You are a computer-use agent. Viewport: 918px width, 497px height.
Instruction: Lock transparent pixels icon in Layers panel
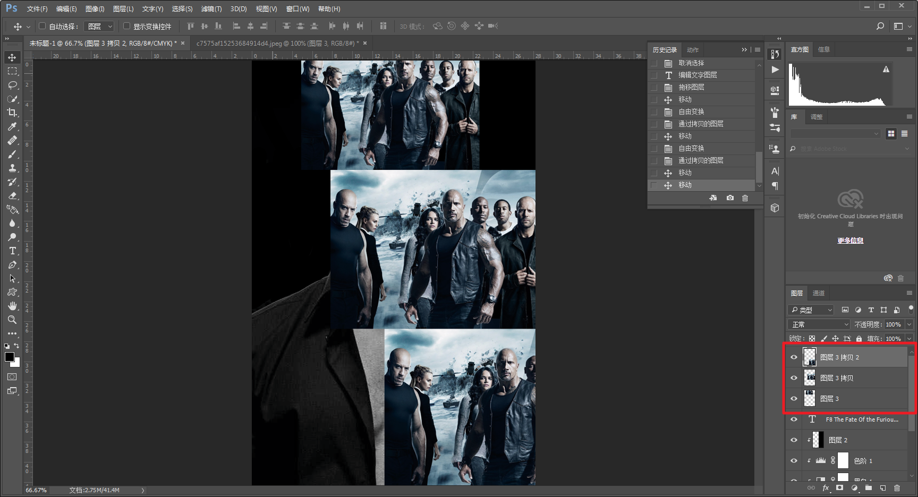812,339
